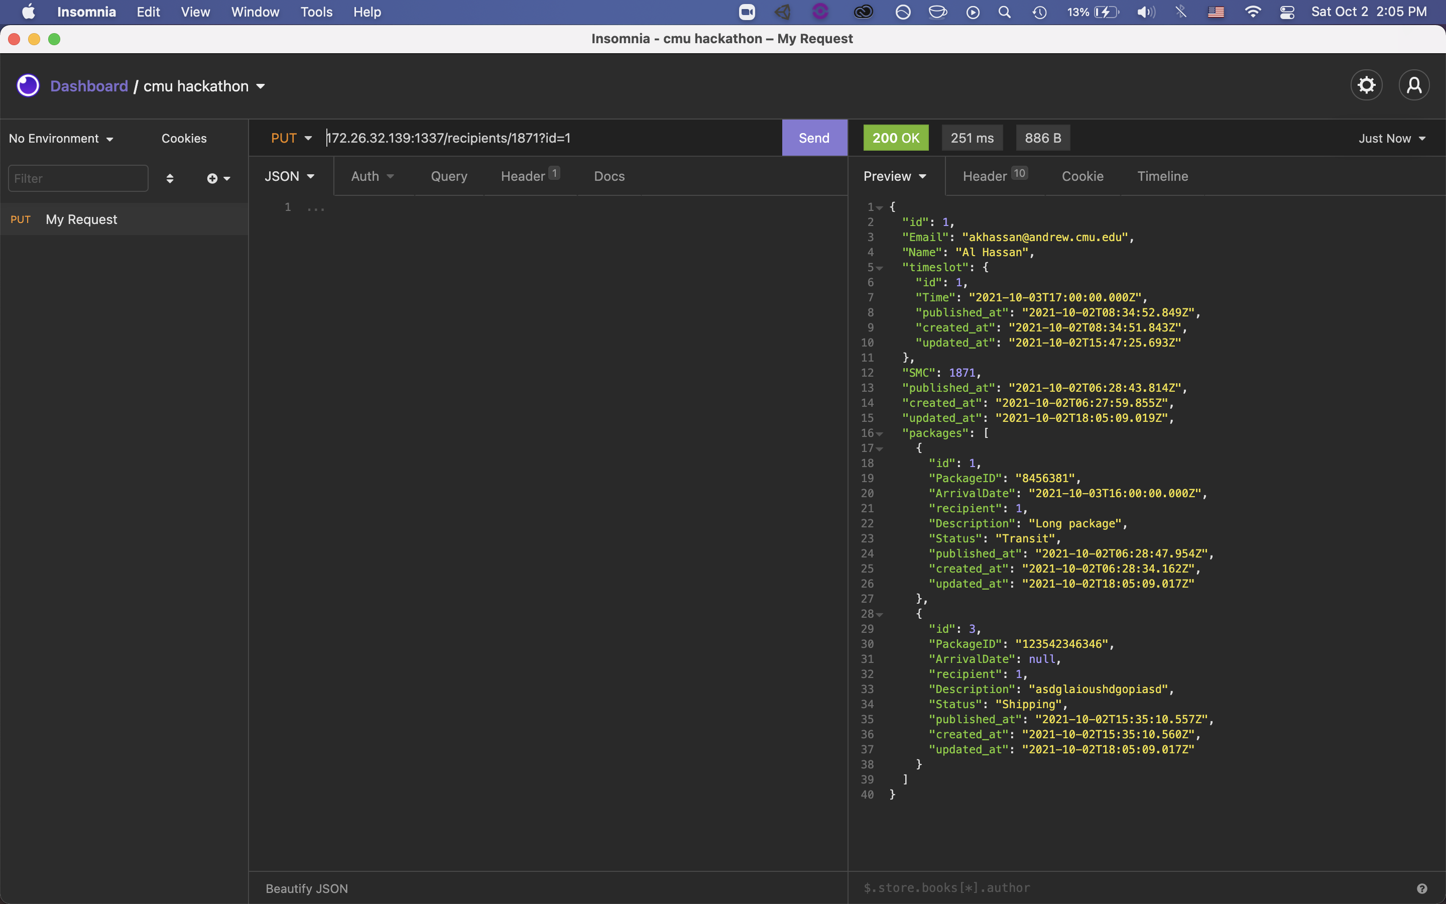This screenshot has width=1446, height=904.
Task: Switch to the Timeline response tab
Action: 1162,176
